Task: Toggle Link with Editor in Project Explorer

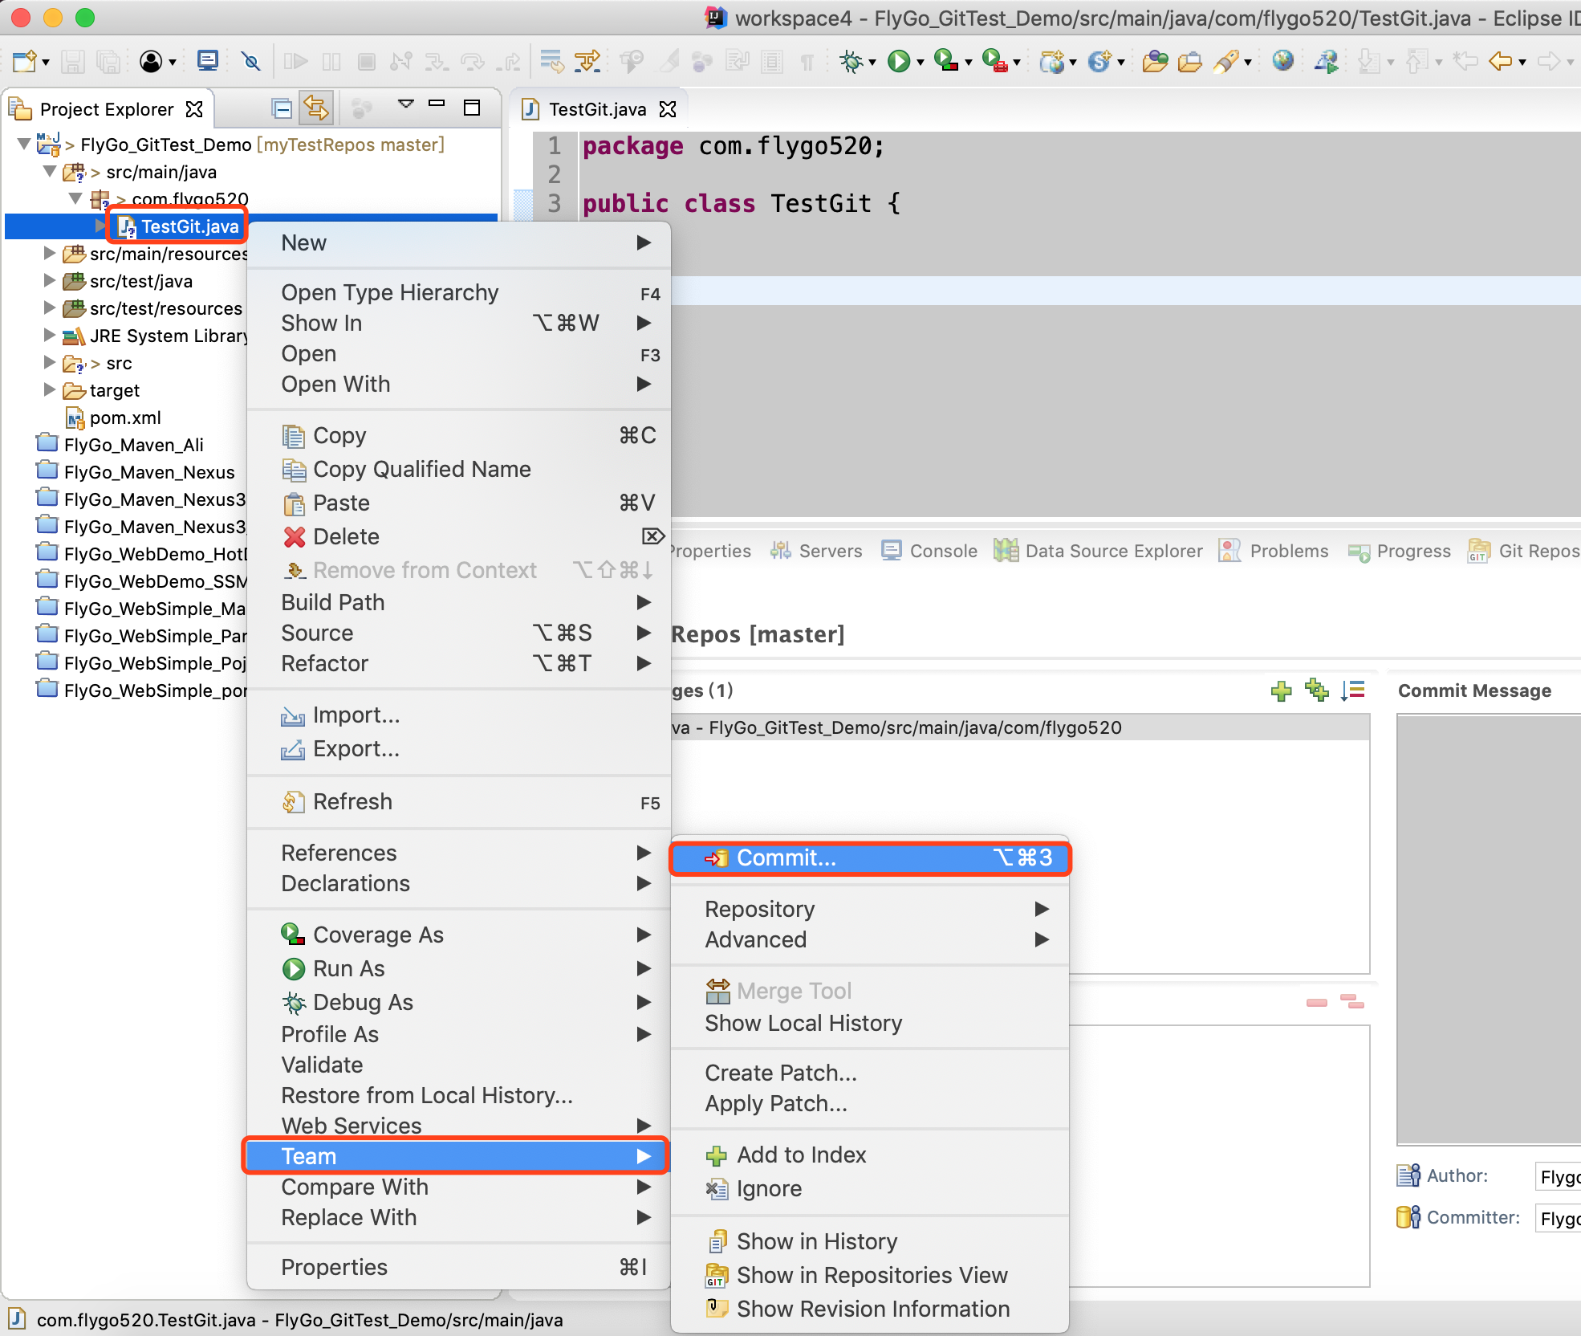Action: [x=316, y=108]
